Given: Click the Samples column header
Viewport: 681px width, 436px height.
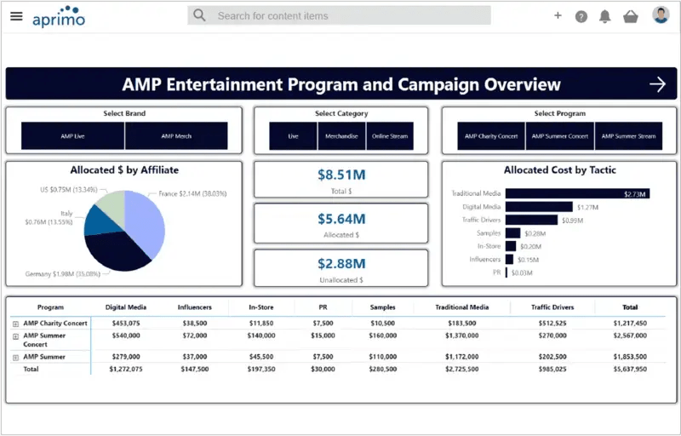Looking at the screenshot, I should pyautogui.click(x=382, y=307).
